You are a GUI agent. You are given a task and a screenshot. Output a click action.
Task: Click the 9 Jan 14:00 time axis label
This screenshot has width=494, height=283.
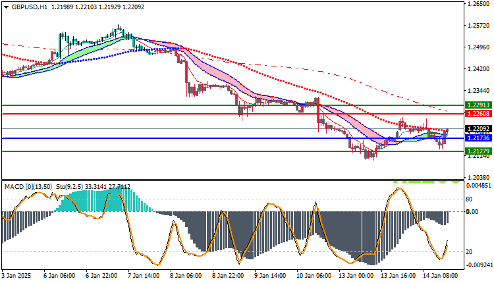pos(270,276)
